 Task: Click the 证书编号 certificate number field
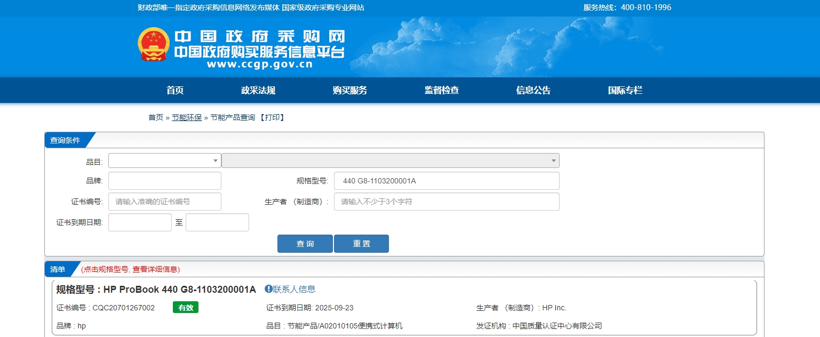point(164,202)
